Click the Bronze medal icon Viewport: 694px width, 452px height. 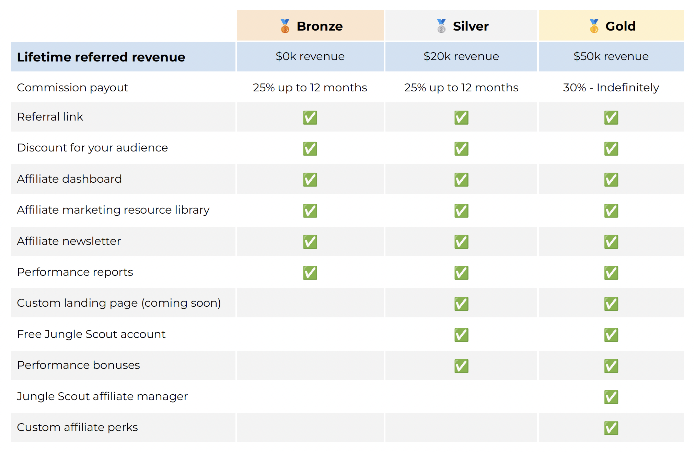coord(285,26)
